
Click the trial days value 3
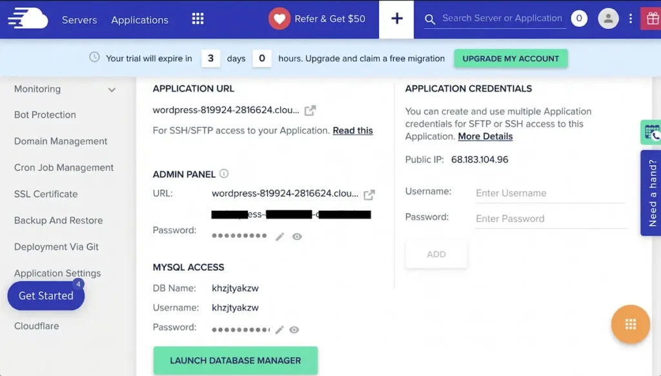pos(211,58)
